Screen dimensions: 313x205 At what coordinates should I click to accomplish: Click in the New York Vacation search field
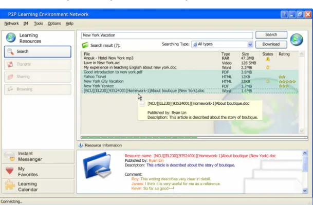(x=167, y=35)
